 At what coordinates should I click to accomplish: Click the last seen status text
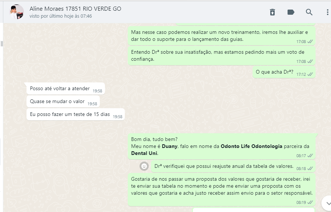coord(61,16)
